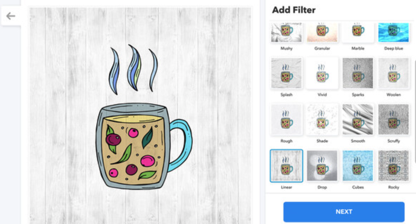The height and width of the screenshot is (224, 416).
Task: Click the blue NEXT button
Action: (x=344, y=212)
